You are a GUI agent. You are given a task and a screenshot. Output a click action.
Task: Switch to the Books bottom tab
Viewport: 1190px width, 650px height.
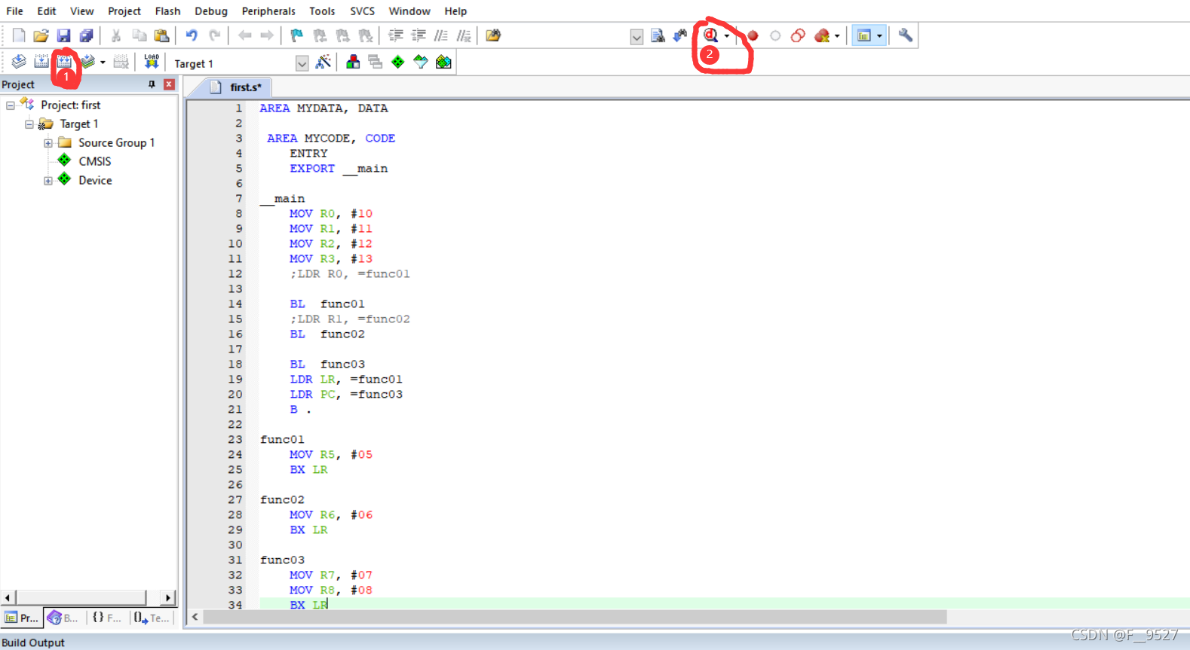pos(63,618)
